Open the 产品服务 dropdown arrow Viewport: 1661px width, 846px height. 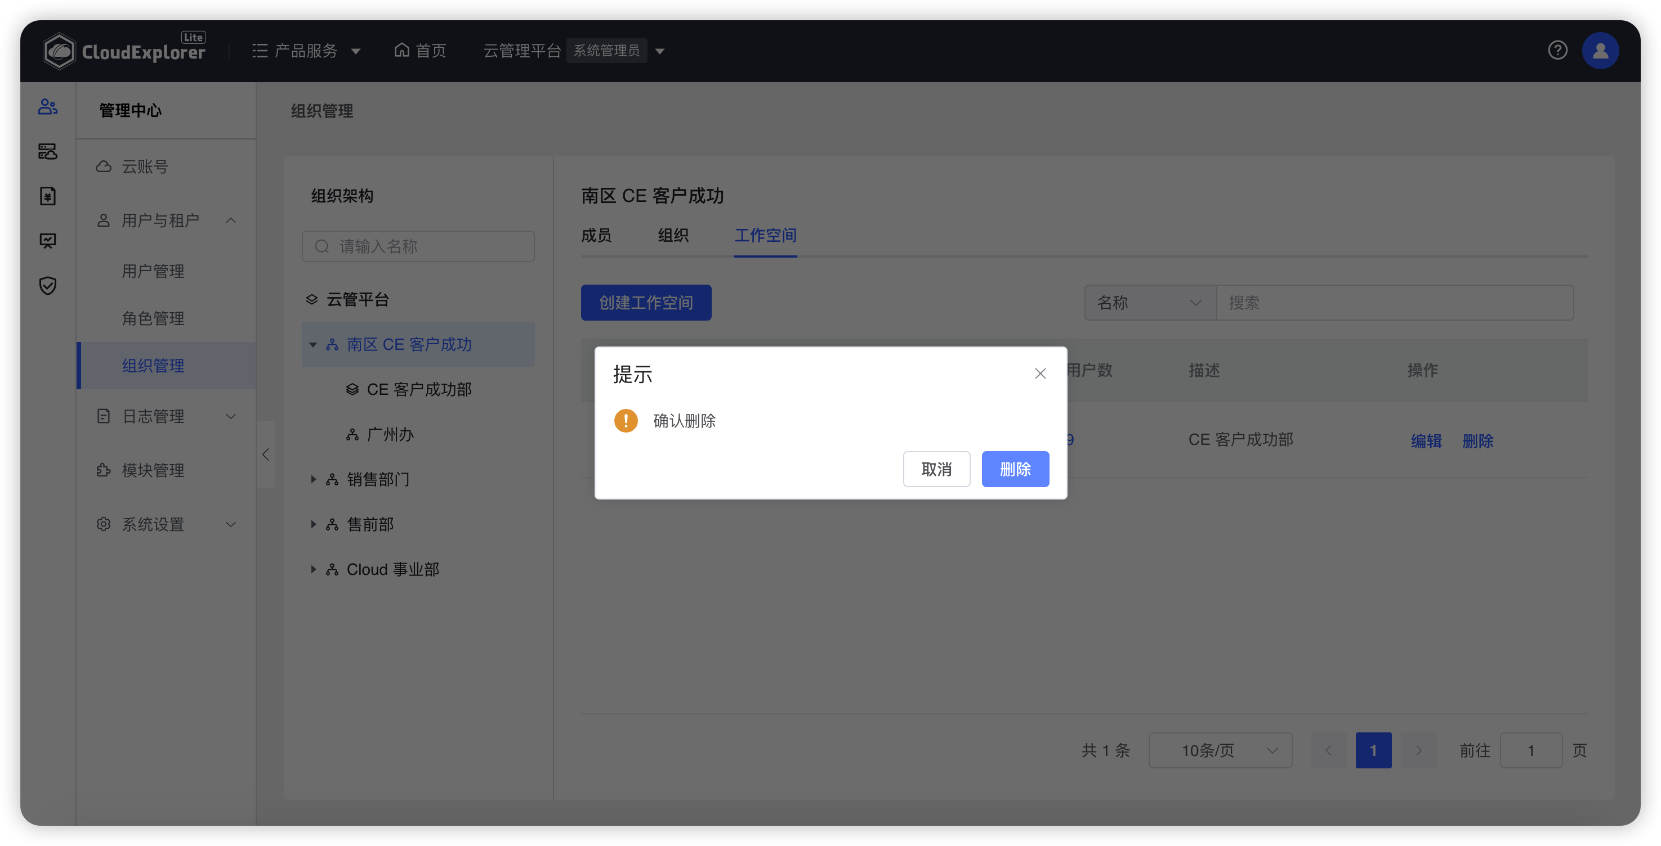[355, 51]
